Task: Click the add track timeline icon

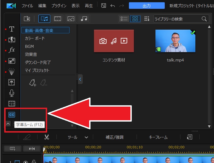Action: [13, 149]
